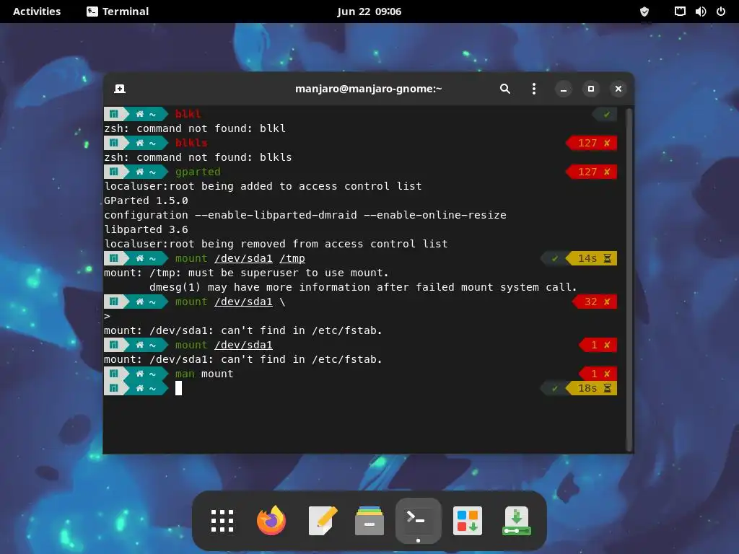This screenshot has width=739, height=554.
Task: Click the cursor at the terminal prompt
Action: [179, 388]
